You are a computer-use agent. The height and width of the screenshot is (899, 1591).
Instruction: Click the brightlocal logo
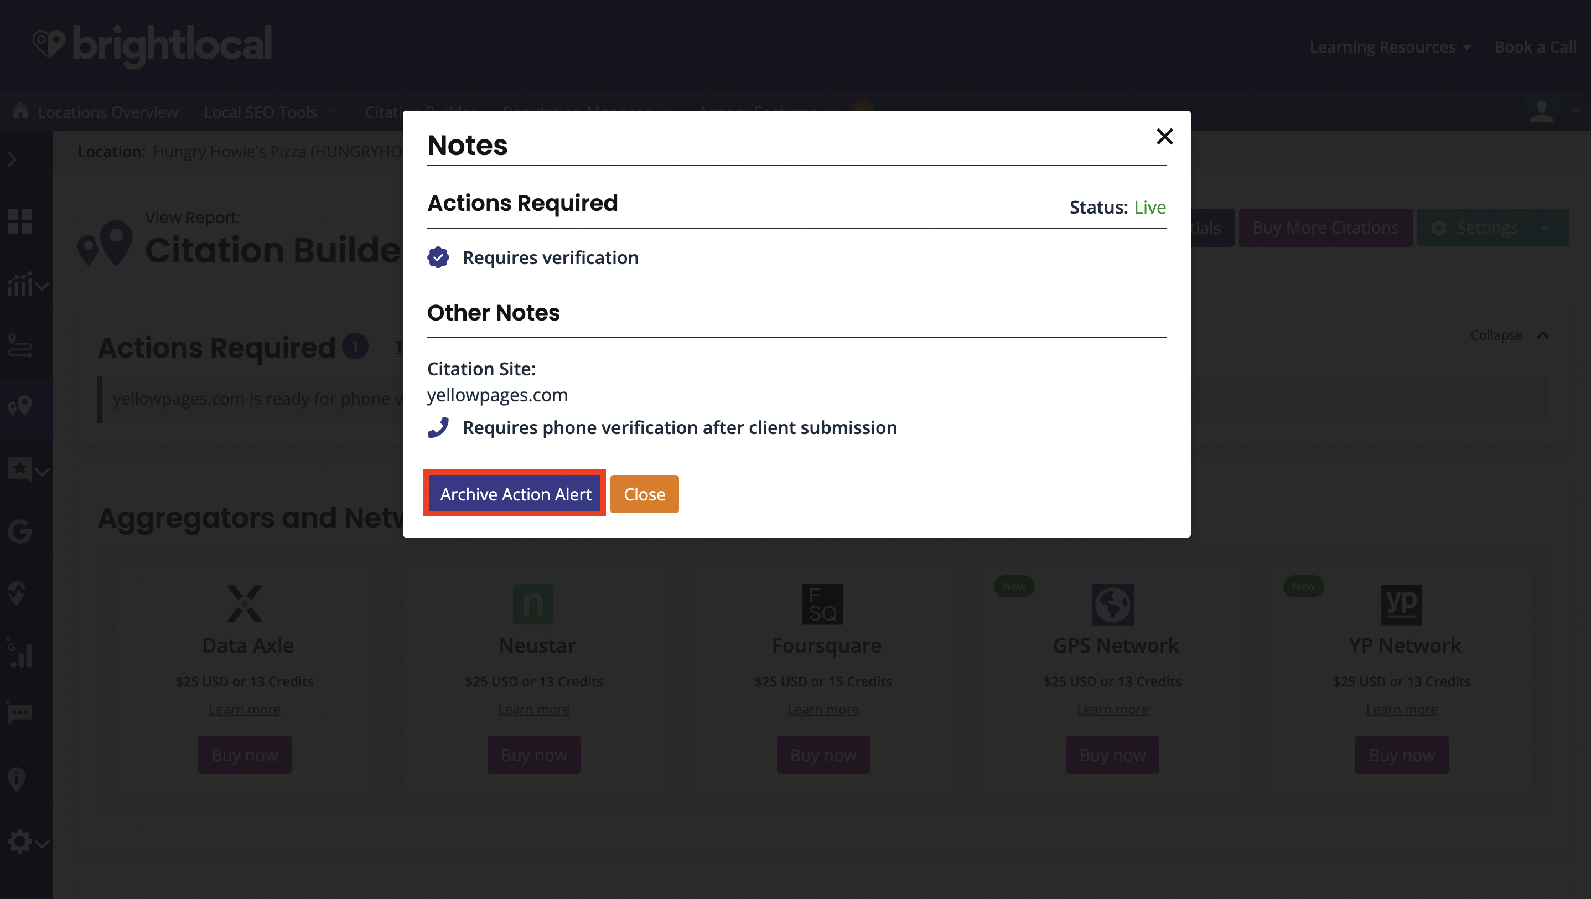pyautogui.click(x=153, y=44)
